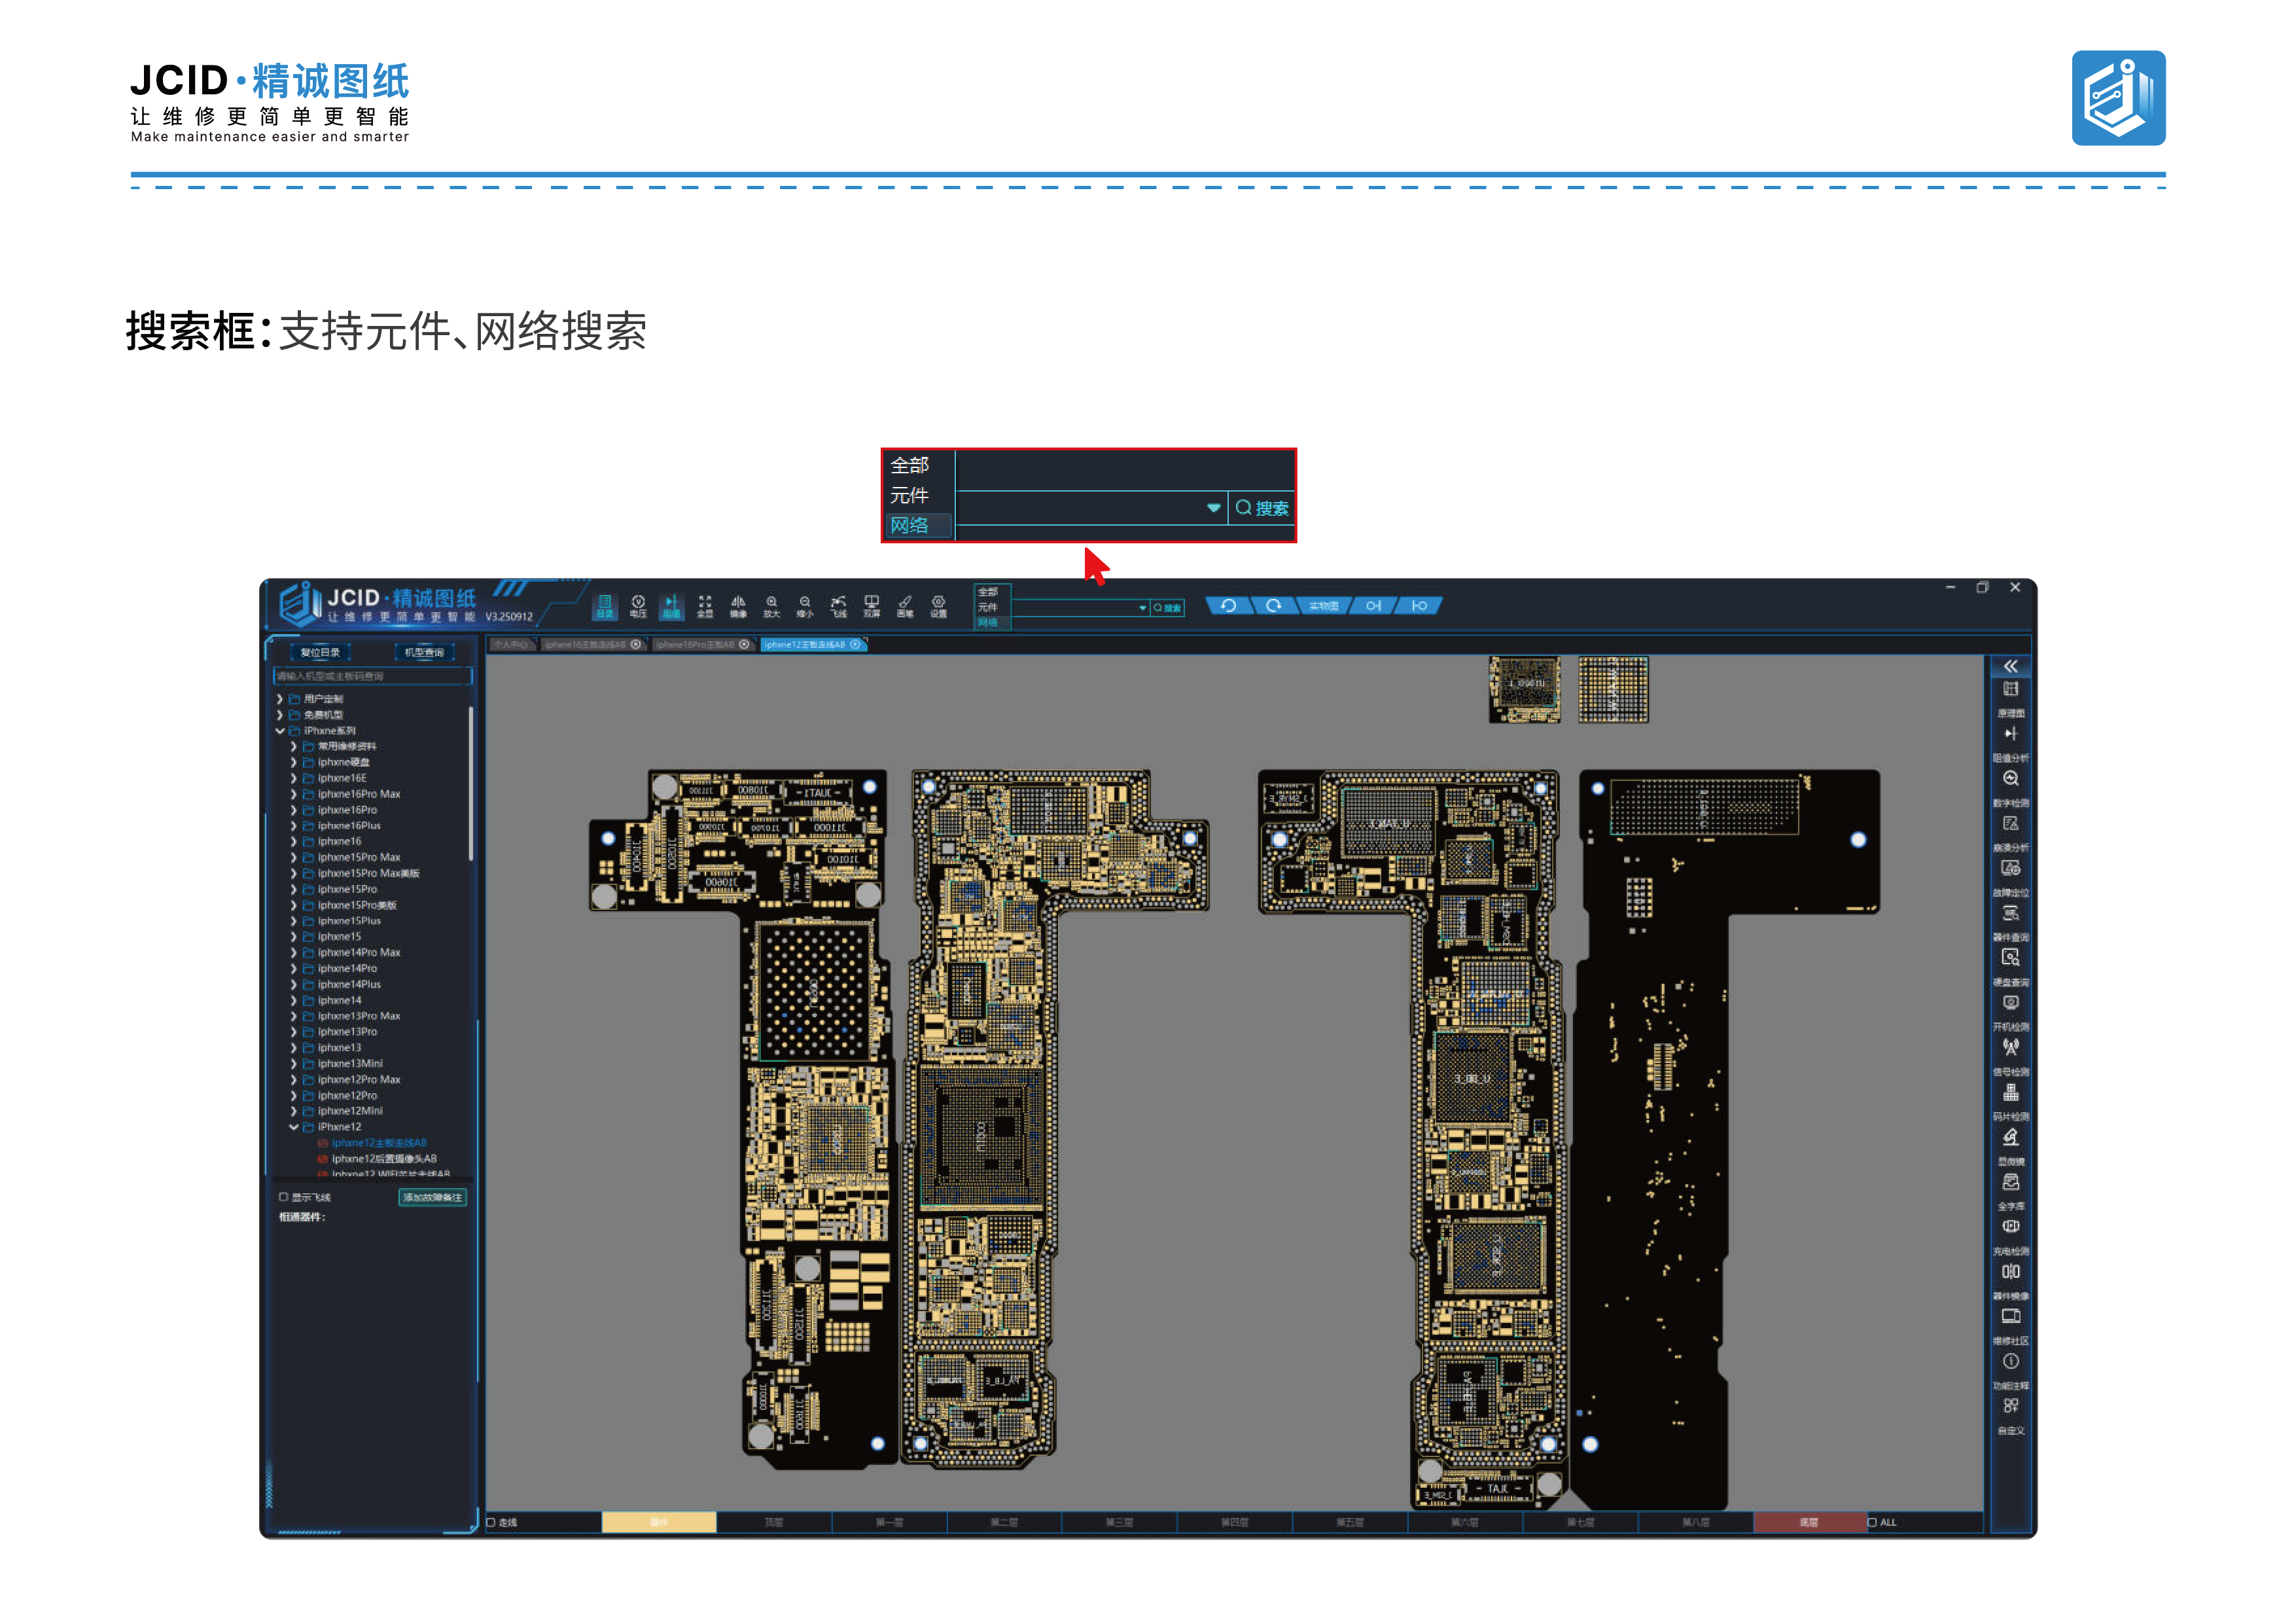
Task: Toggle the 第一层 layer button
Action: click(x=889, y=1523)
